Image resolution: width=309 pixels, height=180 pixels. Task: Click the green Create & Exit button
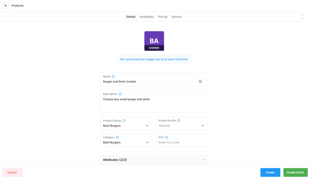tap(295, 172)
